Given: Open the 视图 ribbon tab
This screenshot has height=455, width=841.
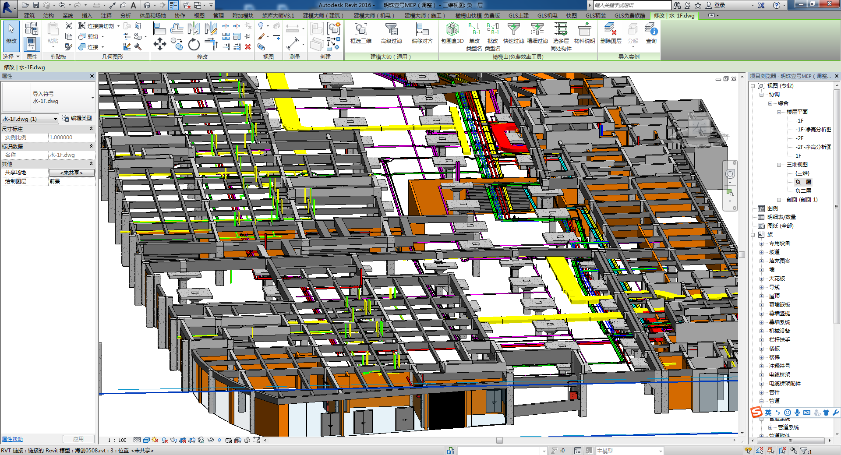Looking at the screenshot, I should pos(199,15).
